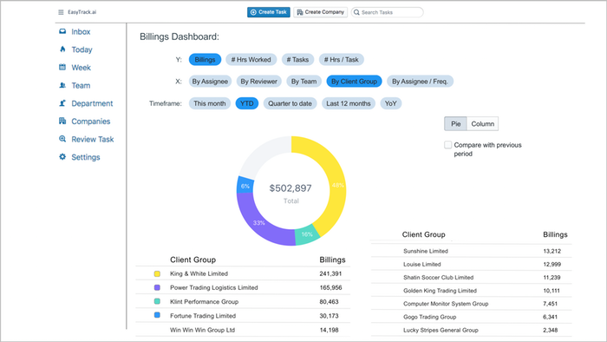Click the Create Company button
The width and height of the screenshot is (607, 342).
[x=321, y=12]
